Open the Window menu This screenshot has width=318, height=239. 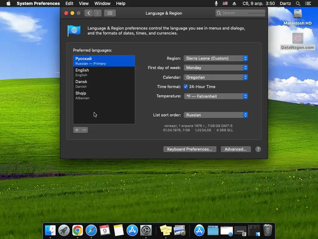(x=102, y=3)
